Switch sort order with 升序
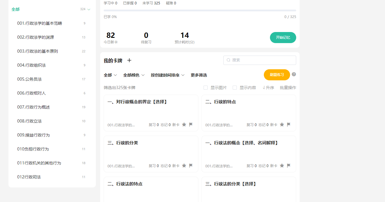This screenshot has height=202, width=385. [x=268, y=88]
